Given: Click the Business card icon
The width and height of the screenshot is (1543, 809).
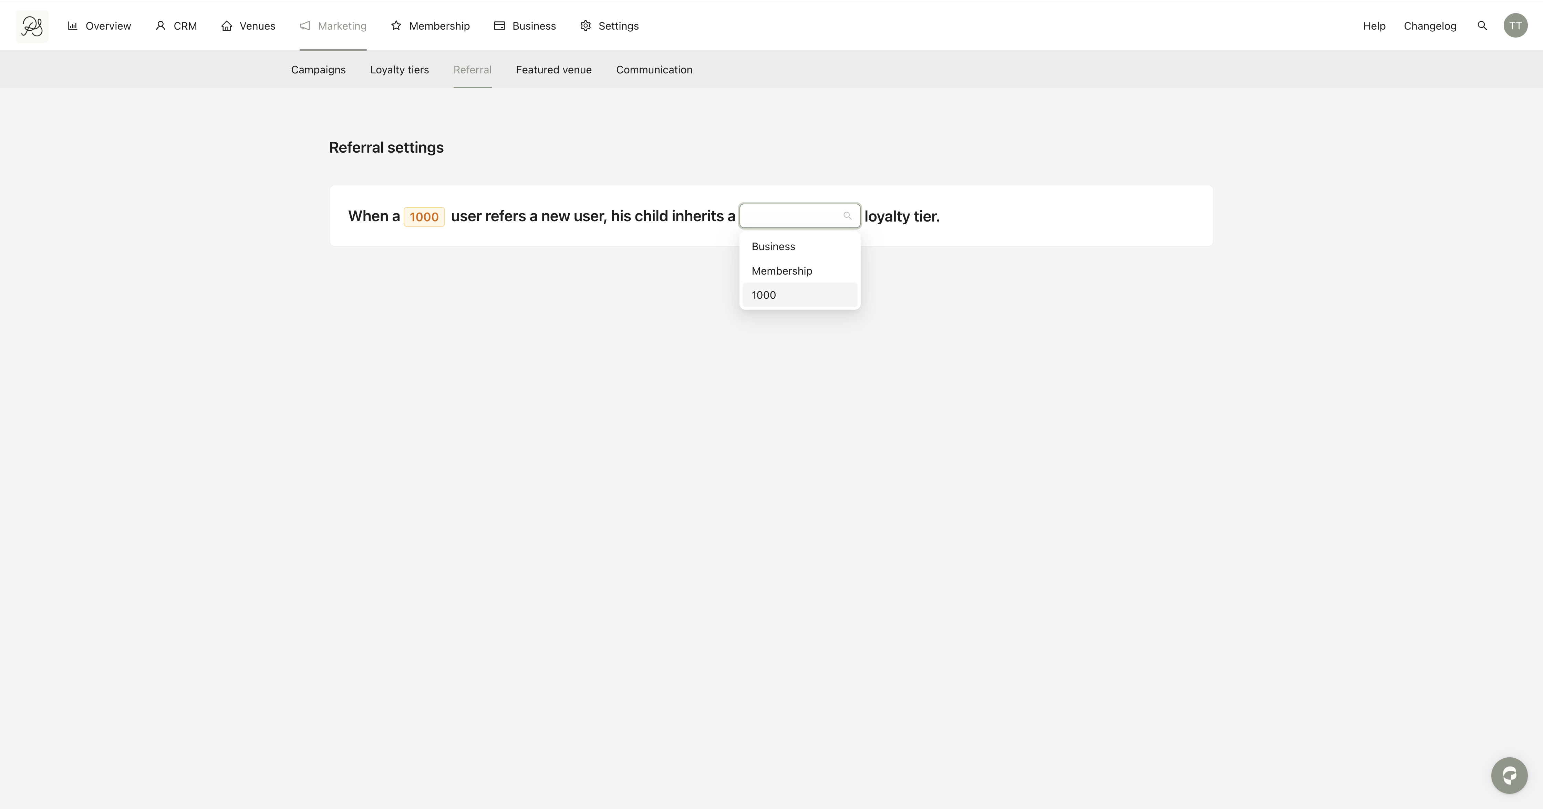Looking at the screenshot, I should 499,26.
